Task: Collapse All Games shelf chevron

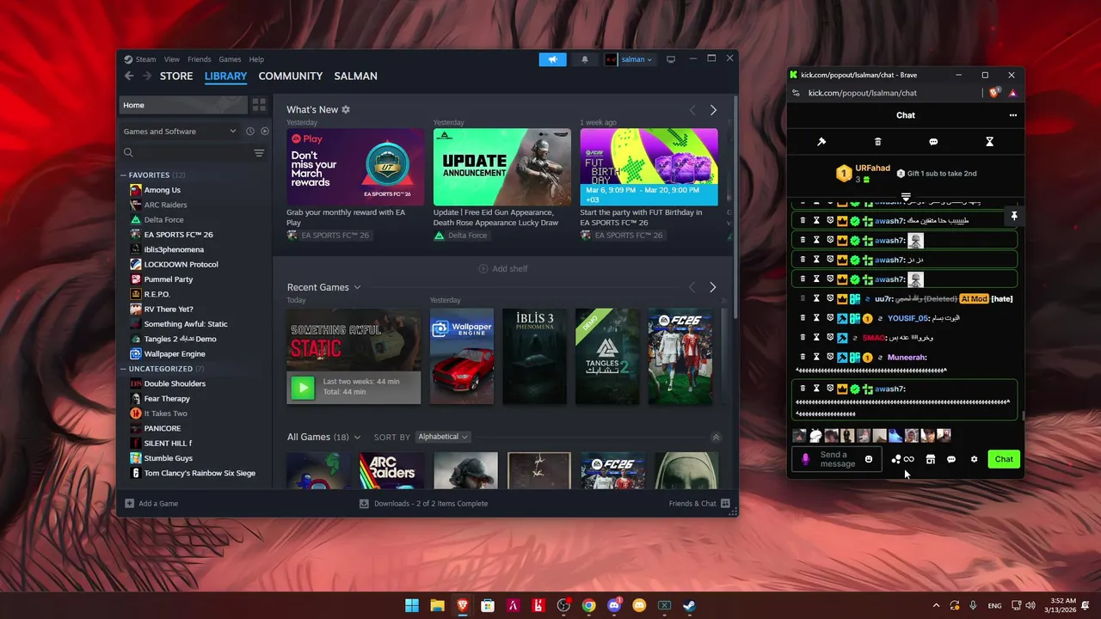Action: coord(715,438)
